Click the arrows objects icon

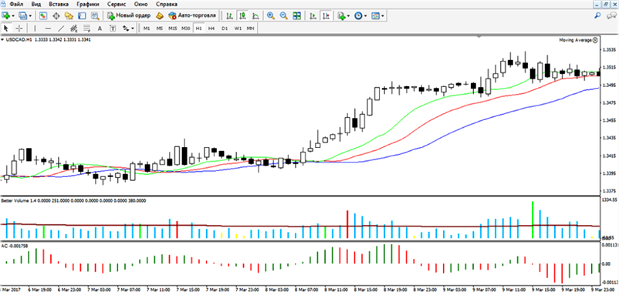pyautogui.click(x=126, y=28)
